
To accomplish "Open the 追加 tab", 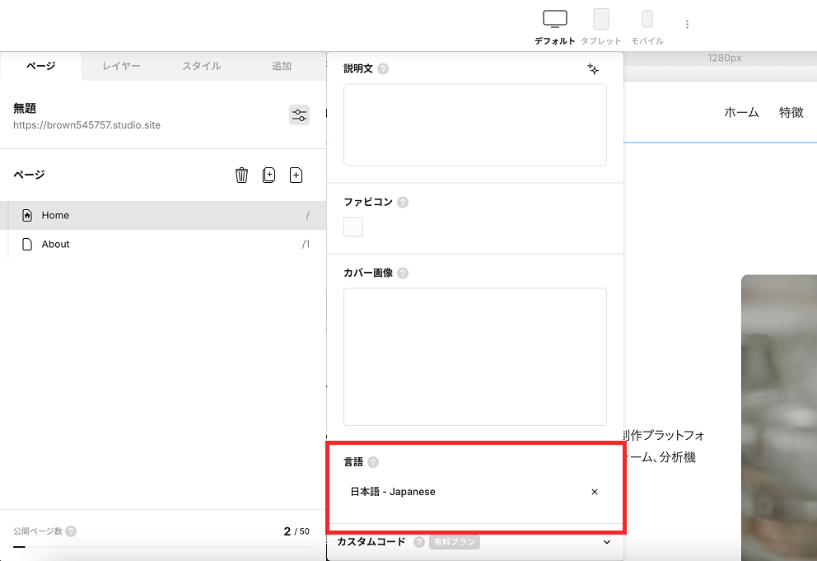I will point(282,66).
